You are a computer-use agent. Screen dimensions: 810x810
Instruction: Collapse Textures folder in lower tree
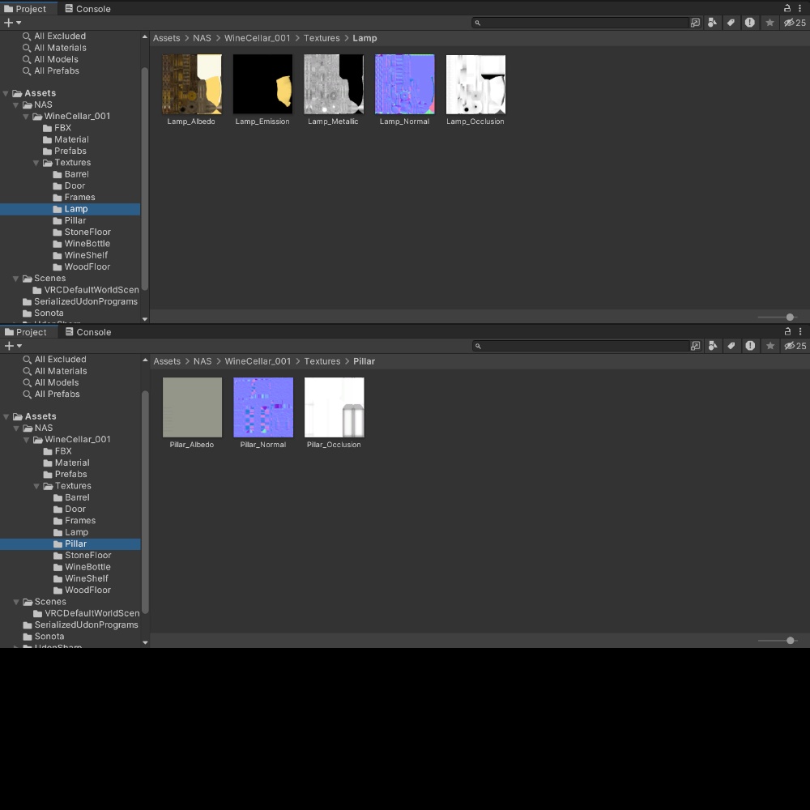point(36,486)
